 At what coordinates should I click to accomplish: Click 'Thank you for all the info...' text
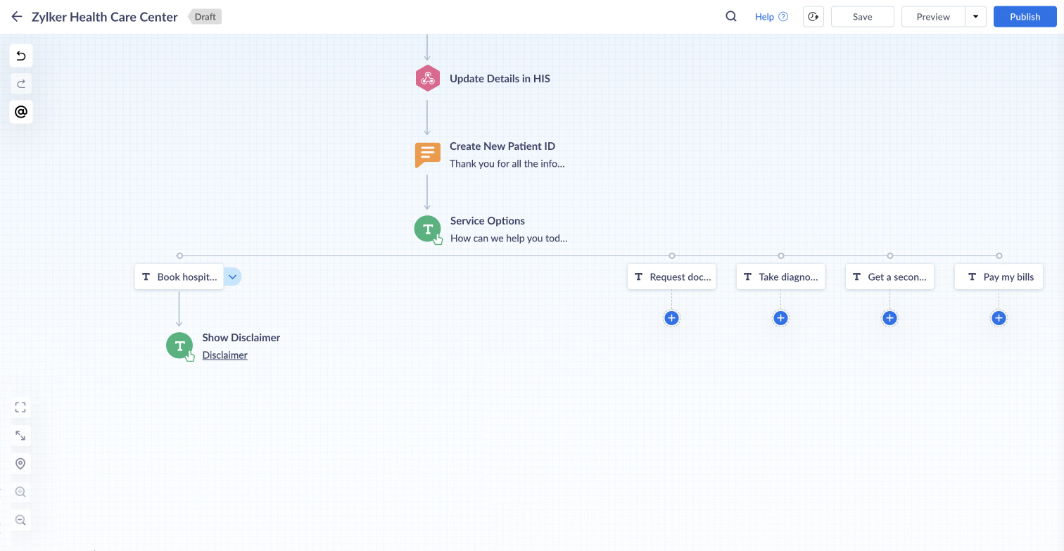tap(507, 164)
